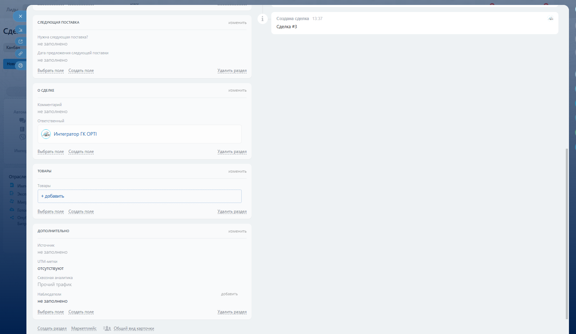Click the people icon beside Общий вид карточки
Screen dimensions: 576x334
[x=107, y=328]
